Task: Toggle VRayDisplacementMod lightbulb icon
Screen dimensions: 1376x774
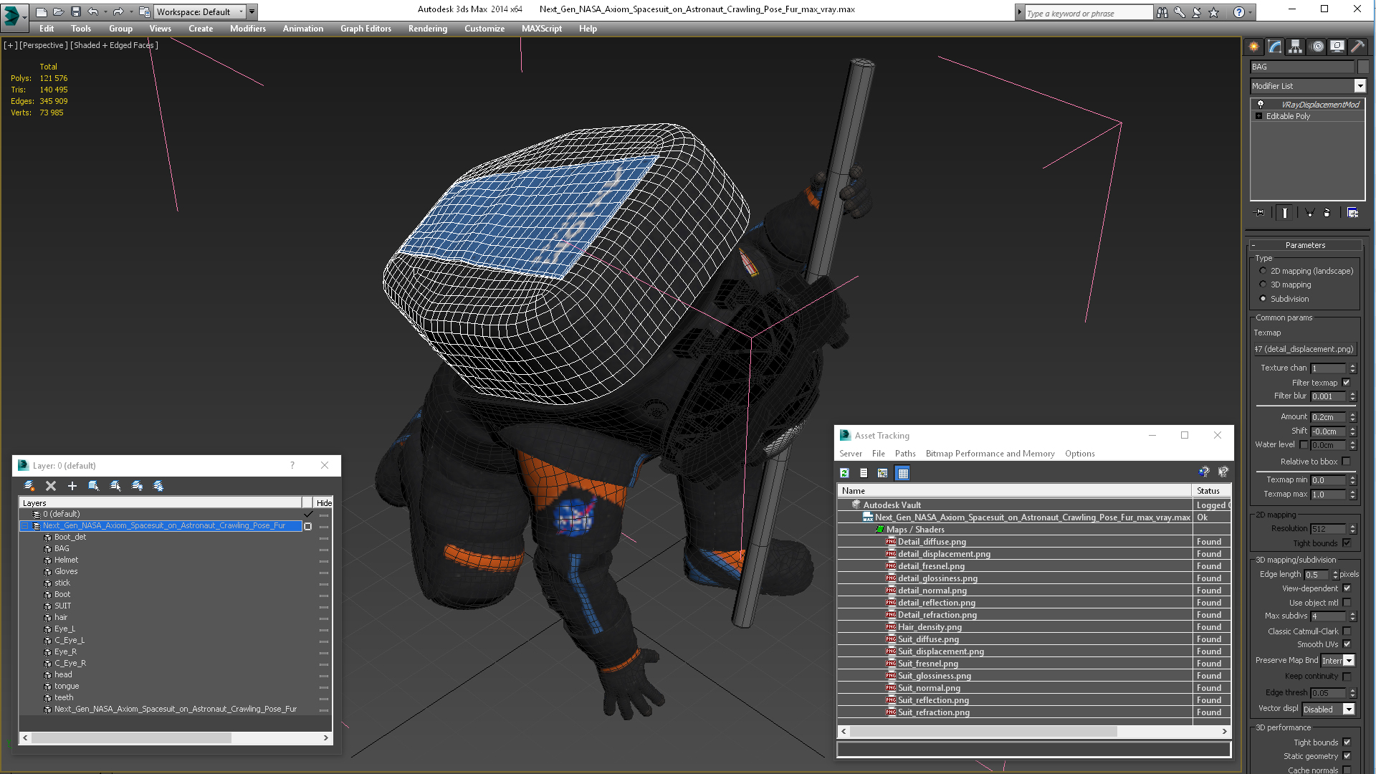Action: (x=1261, y=105)
